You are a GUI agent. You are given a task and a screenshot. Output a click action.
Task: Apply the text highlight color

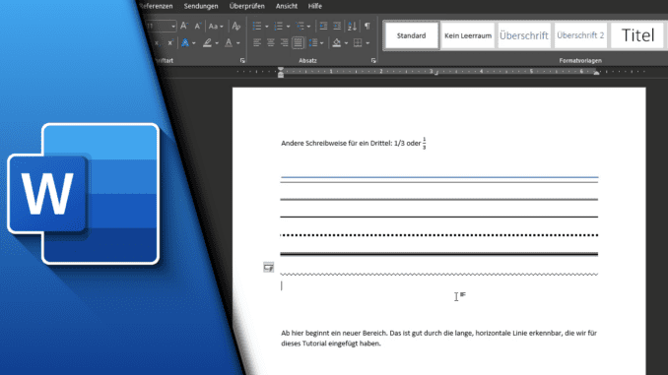[207, 42]
